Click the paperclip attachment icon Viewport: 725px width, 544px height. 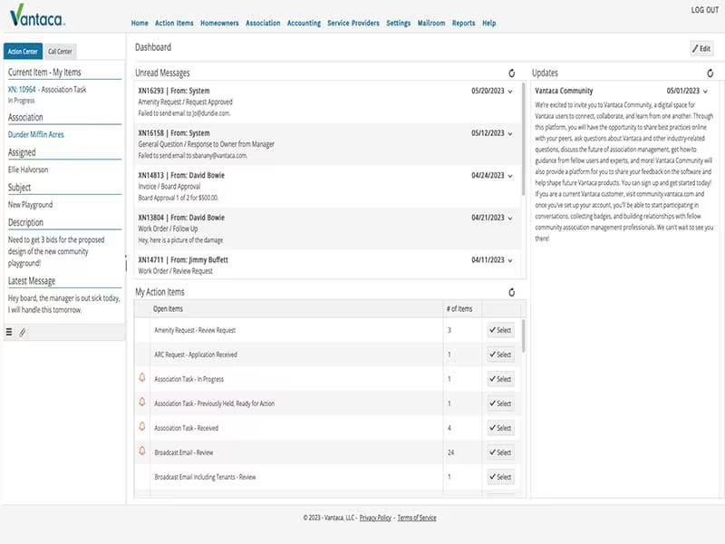coord(22,332)
